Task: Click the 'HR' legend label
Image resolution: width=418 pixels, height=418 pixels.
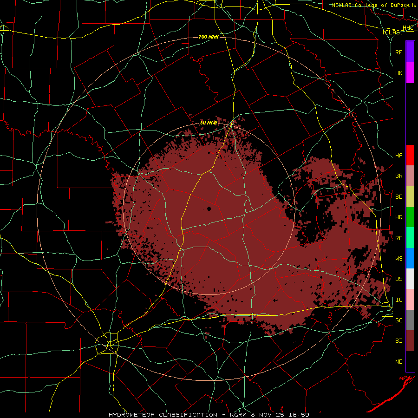Action: [x=398, y=217]
